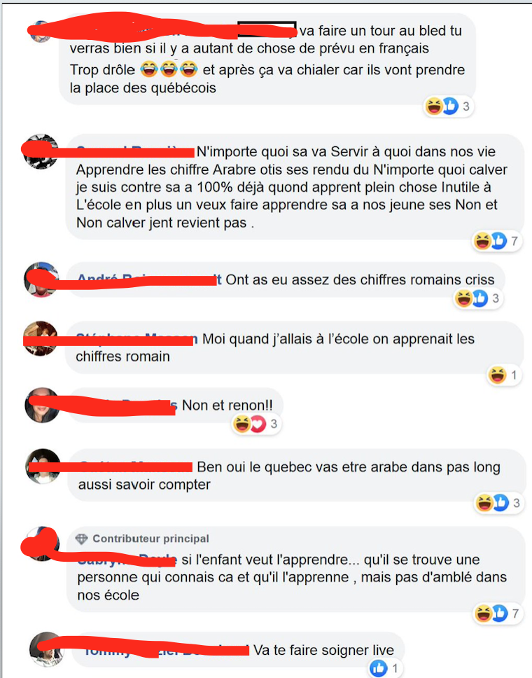Open avatar of 'chiffres romains criss' commenter
Screen dimensions: 532x678
pyautogui.click(x=41, y=279)
